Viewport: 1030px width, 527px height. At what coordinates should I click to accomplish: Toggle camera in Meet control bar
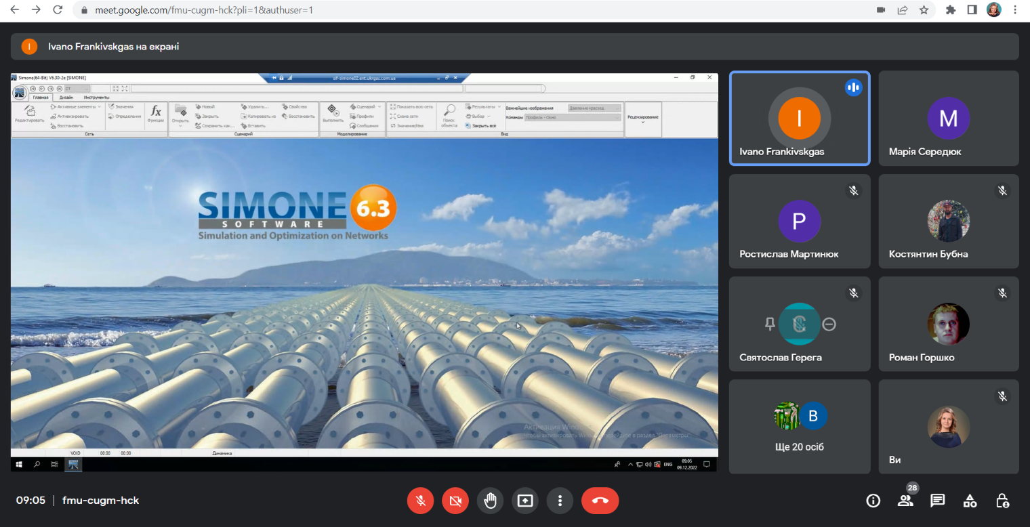[455, 501]
